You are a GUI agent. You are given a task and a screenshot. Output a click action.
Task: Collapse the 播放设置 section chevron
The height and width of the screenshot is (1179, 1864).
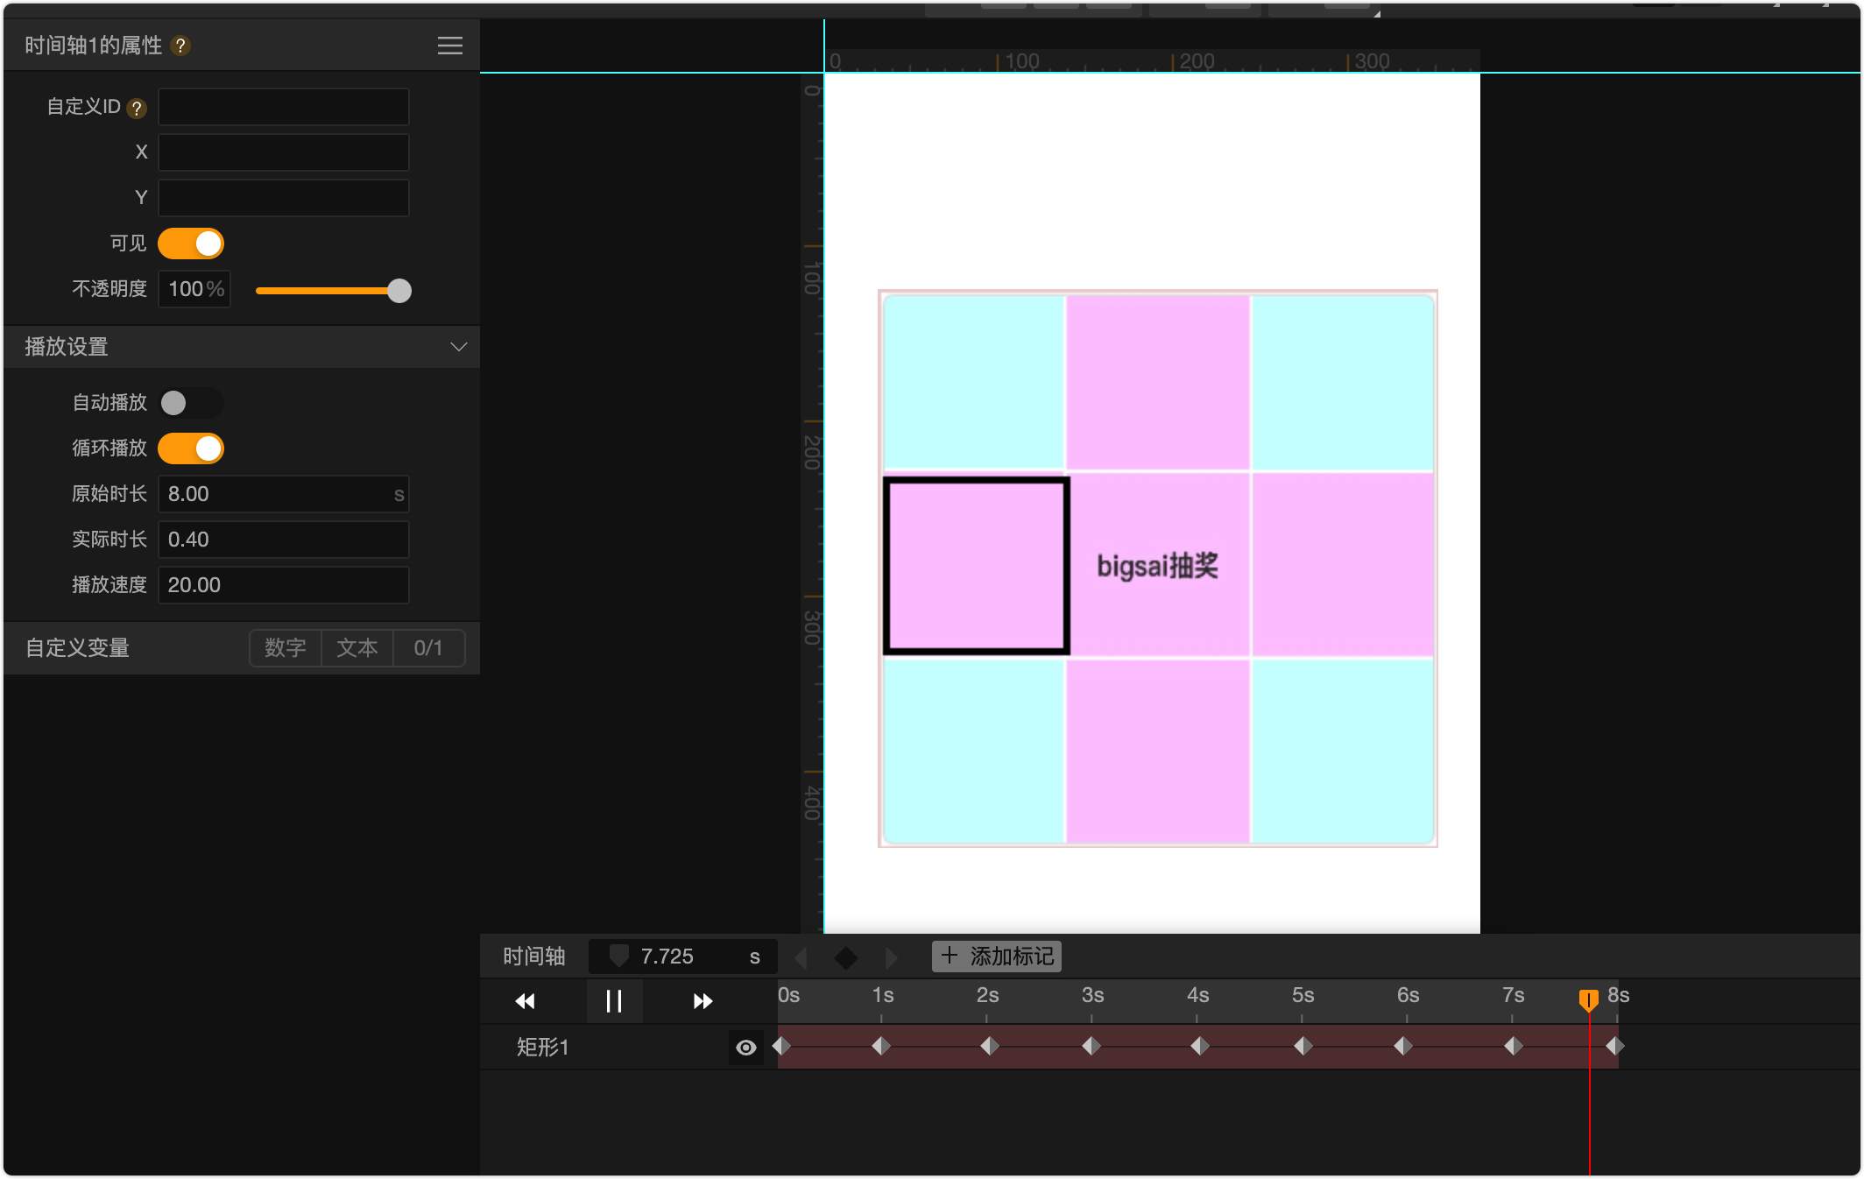(x=458, y=347)
